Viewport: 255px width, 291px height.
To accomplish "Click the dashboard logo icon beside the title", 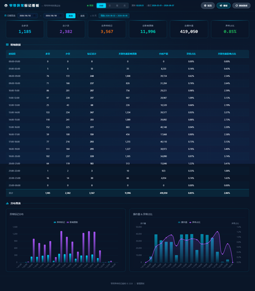I will click(6, 6).
